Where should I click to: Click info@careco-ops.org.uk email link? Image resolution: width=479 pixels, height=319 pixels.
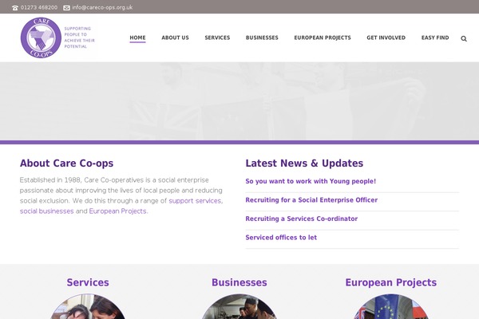tap(102, 8)
